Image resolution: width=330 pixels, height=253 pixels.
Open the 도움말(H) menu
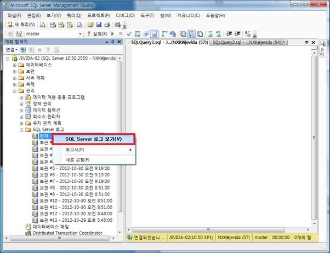[x=215, y=15]
